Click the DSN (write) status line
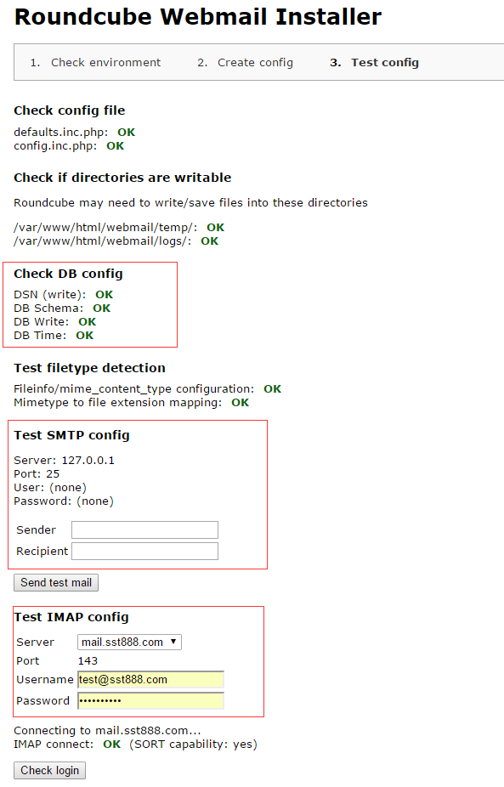This screenshot has height=787, width=504. point(63,295)
